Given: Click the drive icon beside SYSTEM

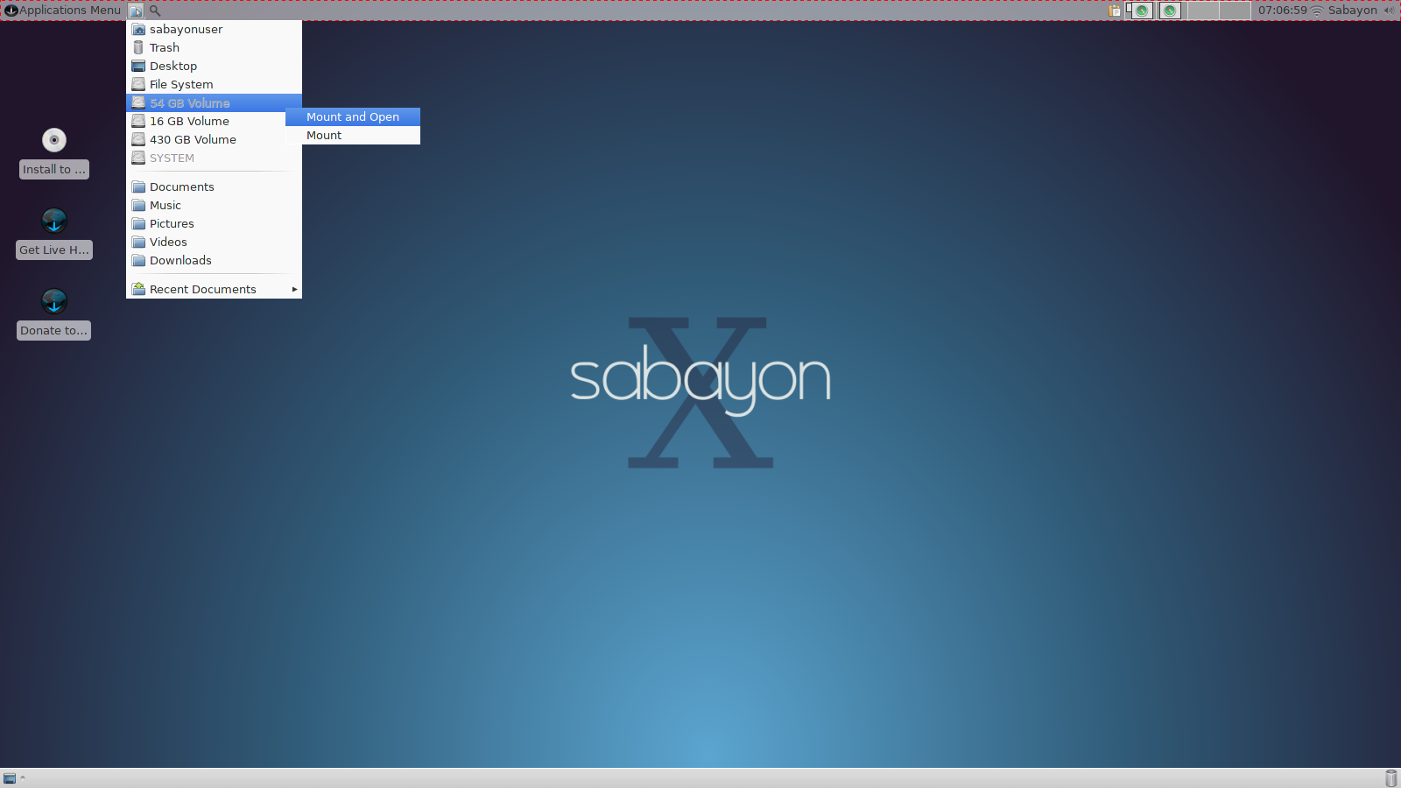Looking at the screenshot, I should 138,158.
